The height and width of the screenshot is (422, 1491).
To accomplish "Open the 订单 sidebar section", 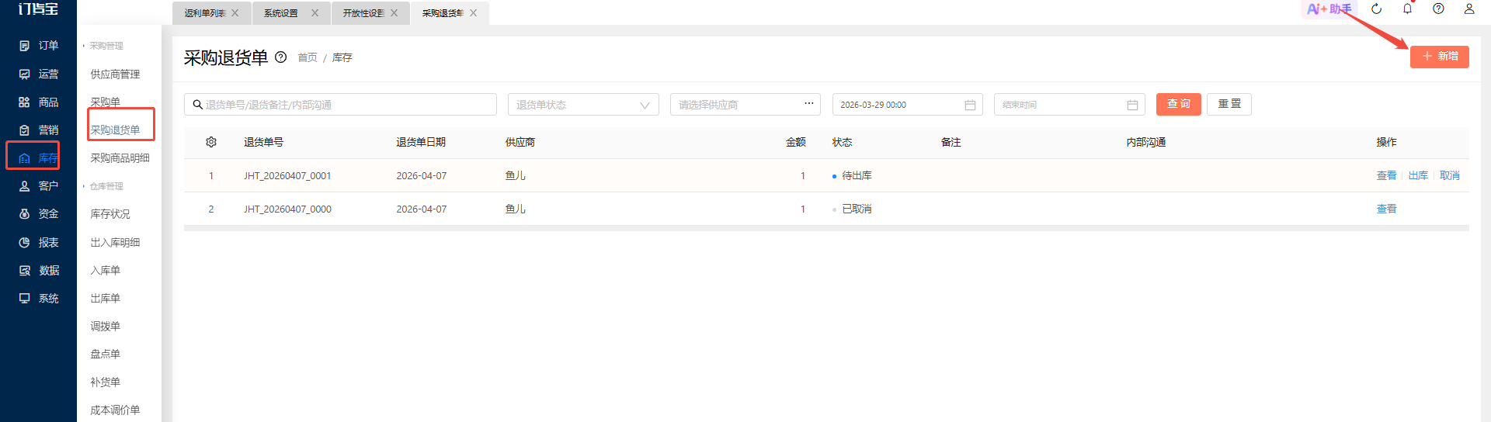I will tap(38, 46).
